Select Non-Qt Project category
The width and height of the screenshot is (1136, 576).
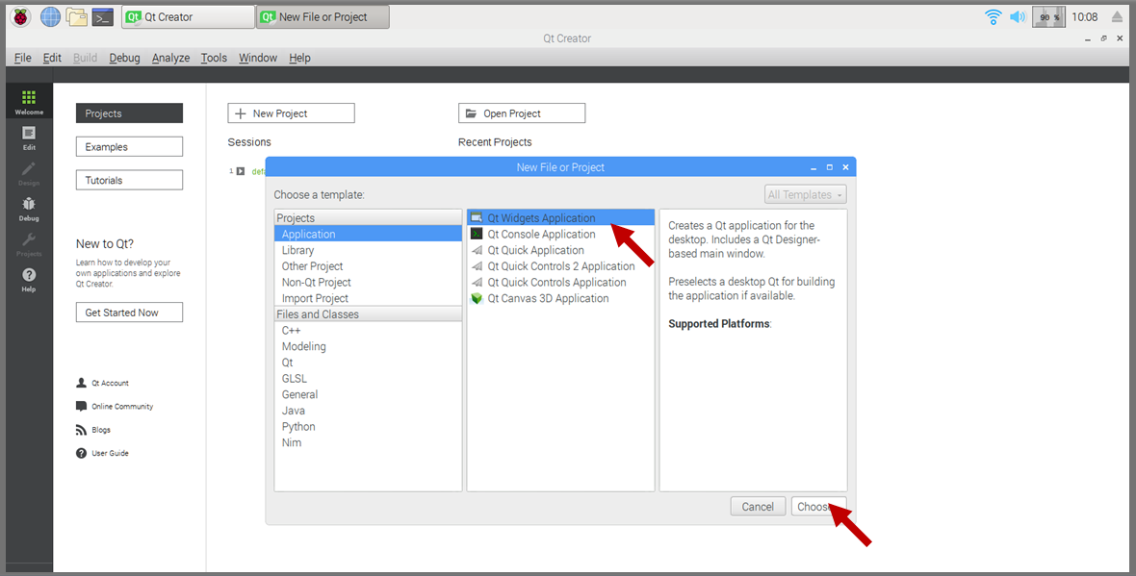click(368, 282)
